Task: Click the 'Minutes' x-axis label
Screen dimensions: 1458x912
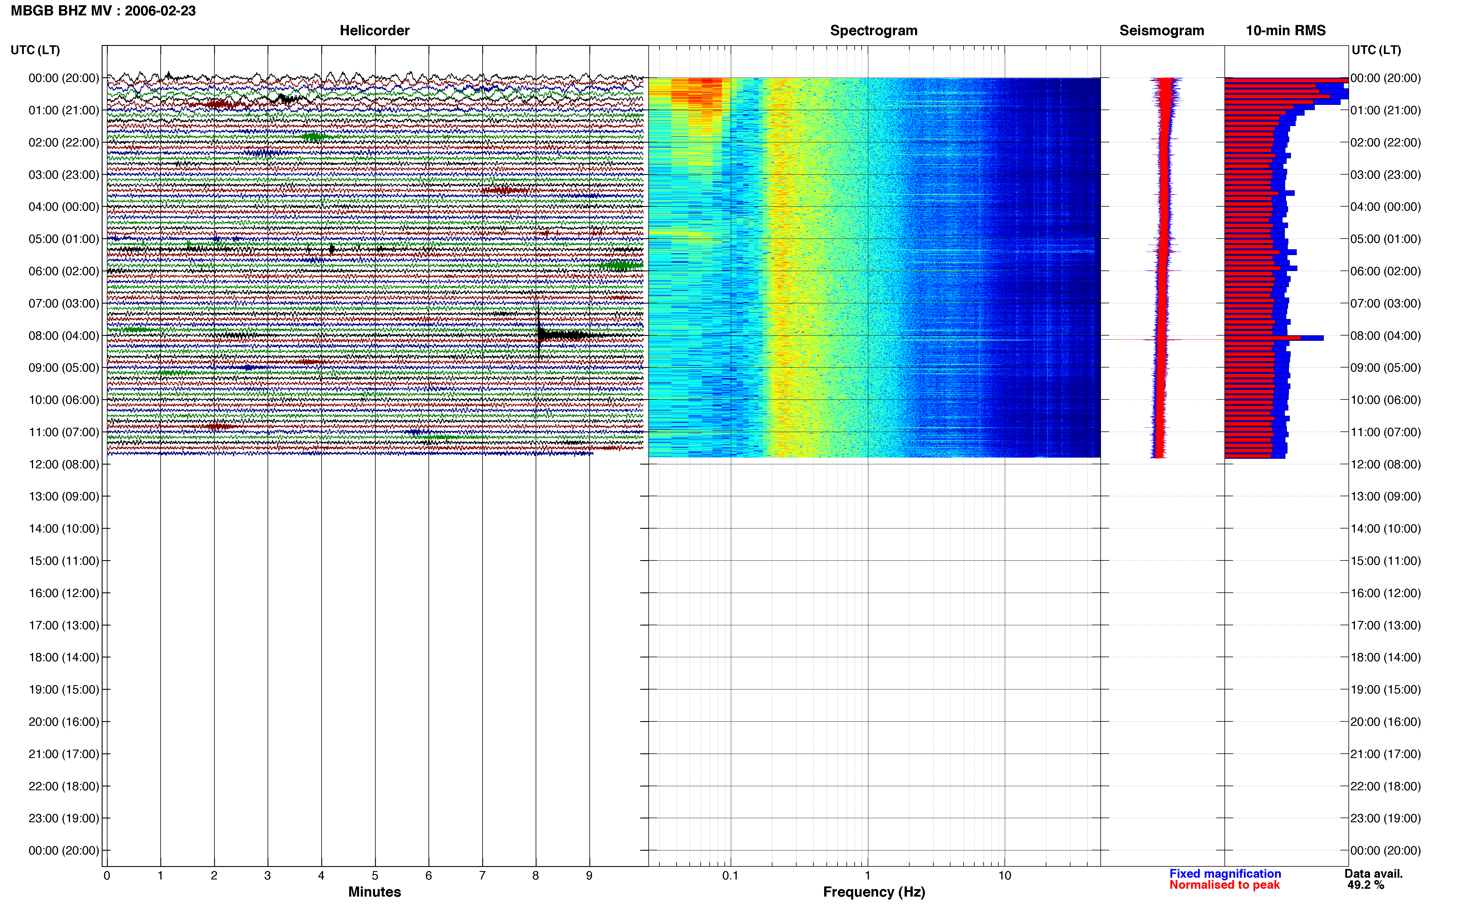Action: (x=374, y=892)
